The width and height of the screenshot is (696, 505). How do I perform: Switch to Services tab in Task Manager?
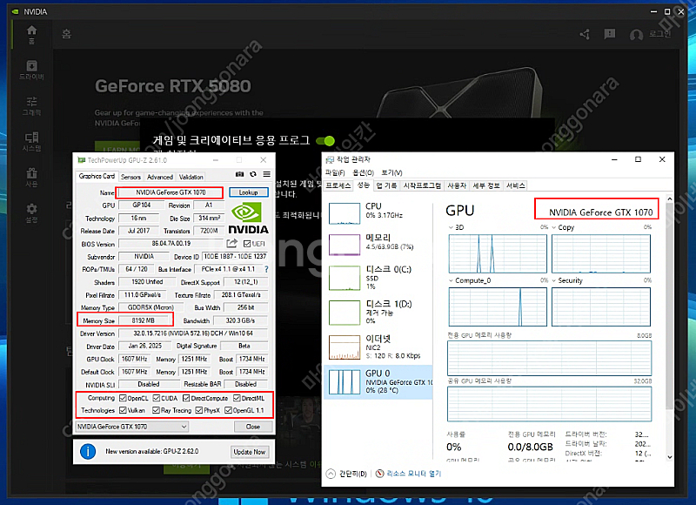click(x=515, y=185)
